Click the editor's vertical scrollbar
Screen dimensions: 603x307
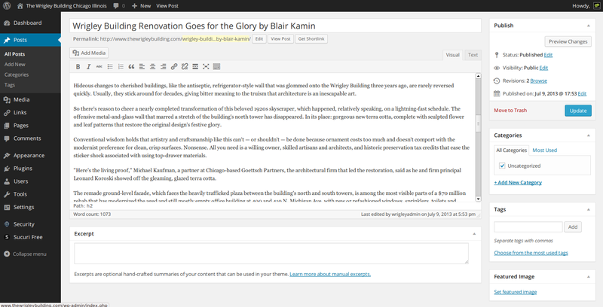coord(478,138)
